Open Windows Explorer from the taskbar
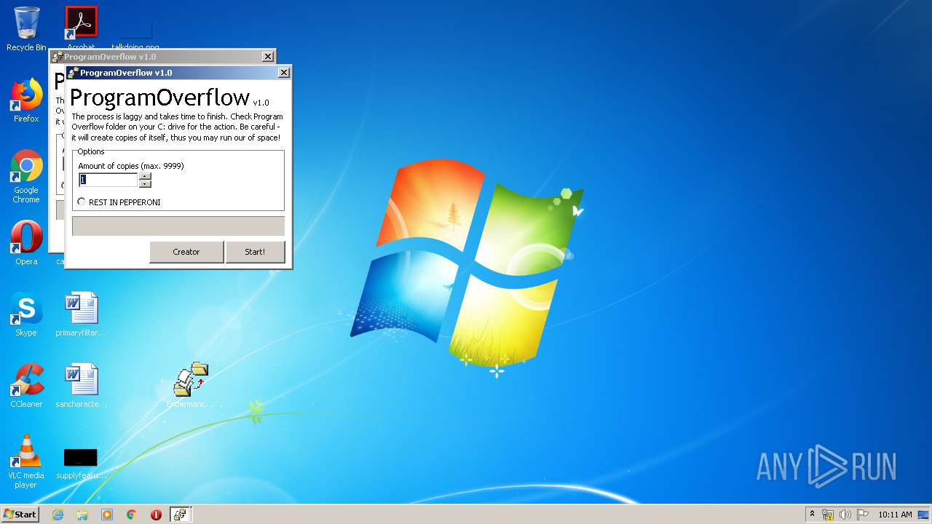This screenshot has width=932, height=524. pos(82,515)
